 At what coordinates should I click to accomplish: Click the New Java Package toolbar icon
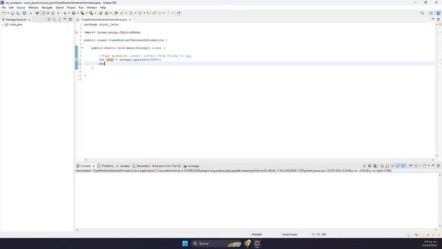101,13
